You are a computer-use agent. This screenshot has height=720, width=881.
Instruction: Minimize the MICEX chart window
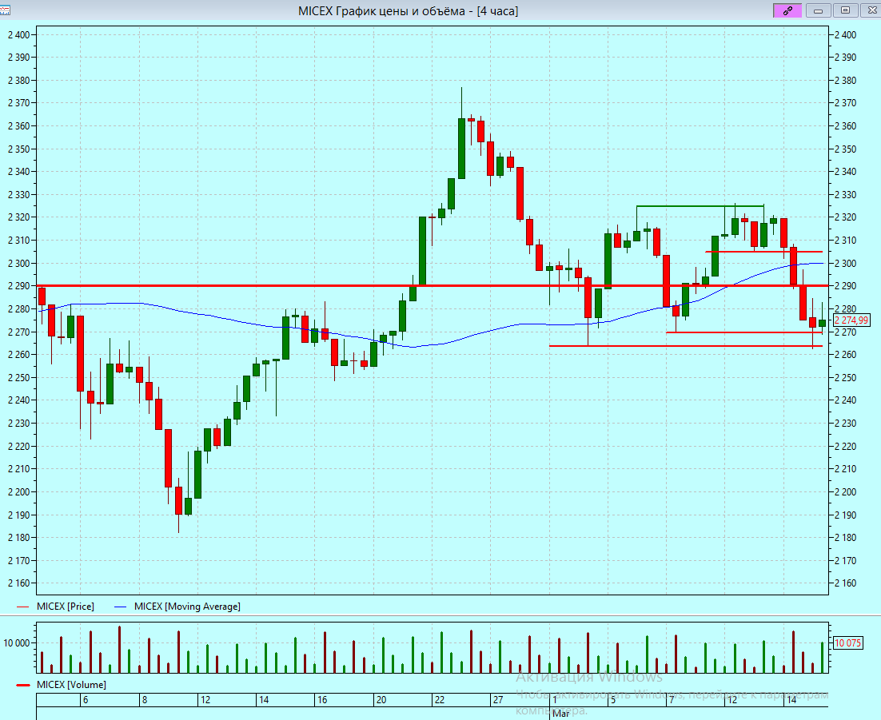coord(818,10)
